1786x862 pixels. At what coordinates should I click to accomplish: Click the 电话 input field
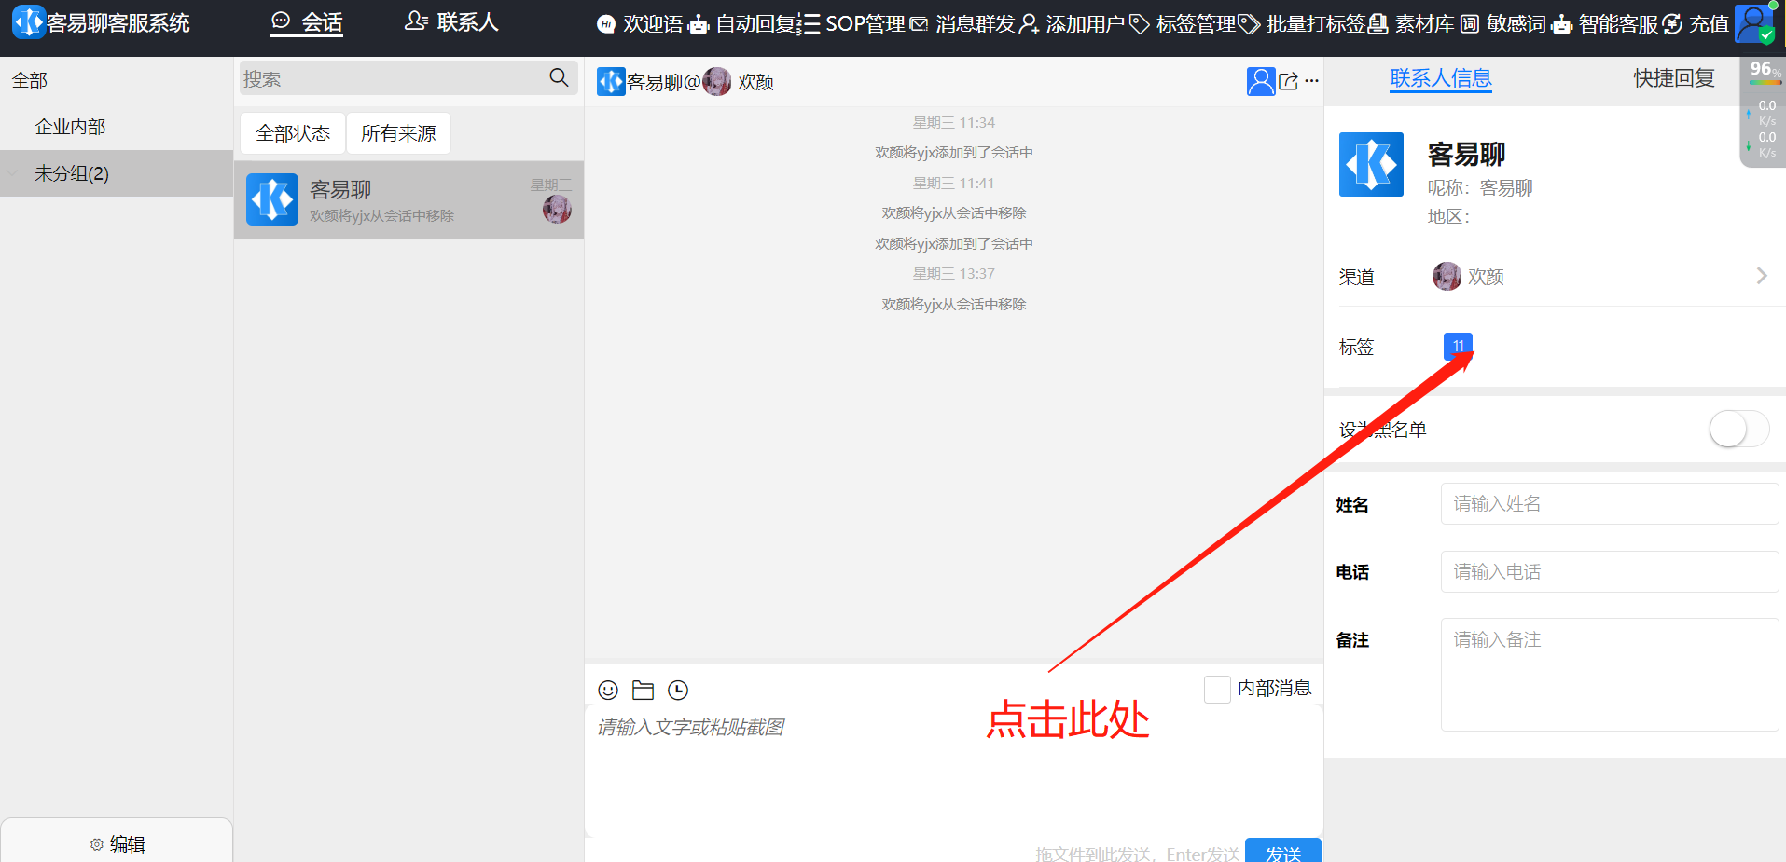[x=1610, y=571]
